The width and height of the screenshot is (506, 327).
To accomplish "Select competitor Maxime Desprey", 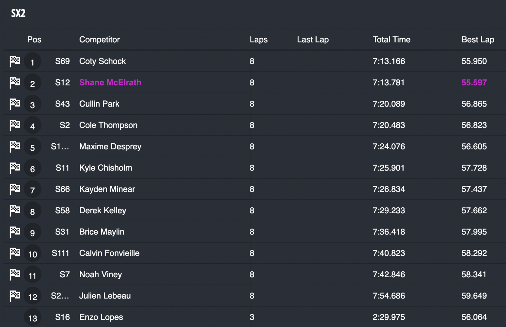I will point(110,147).
